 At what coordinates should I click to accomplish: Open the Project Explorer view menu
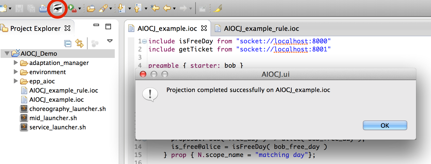point(110,41)
